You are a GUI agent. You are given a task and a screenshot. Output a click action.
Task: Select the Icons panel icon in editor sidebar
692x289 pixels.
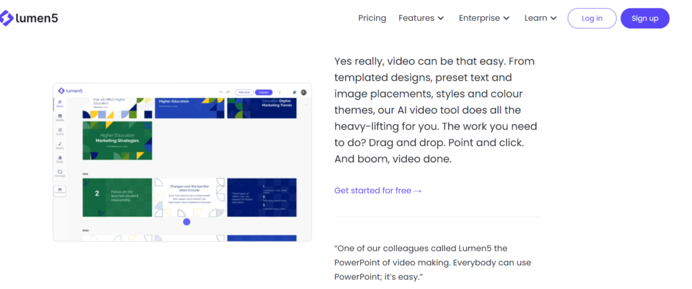60,132
